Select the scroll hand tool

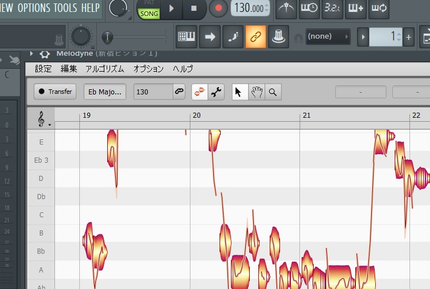click(x=257, y=92)
